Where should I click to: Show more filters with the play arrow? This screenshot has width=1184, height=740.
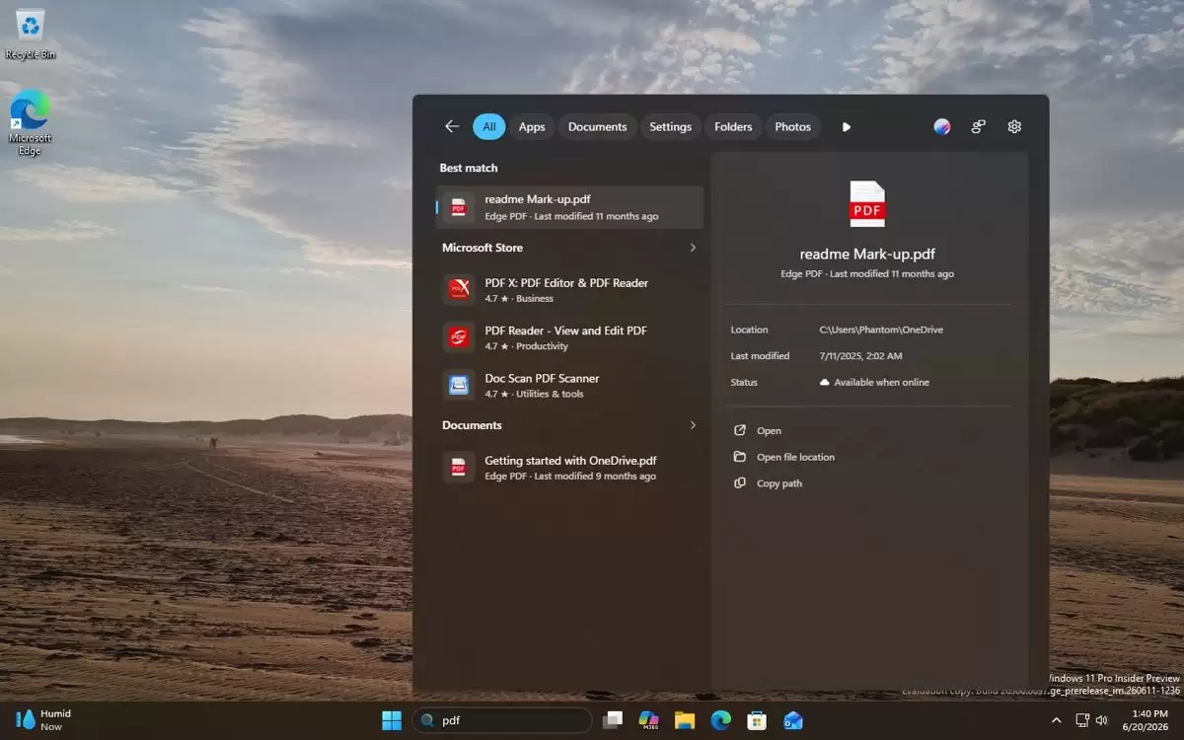(x=846, y=126)
